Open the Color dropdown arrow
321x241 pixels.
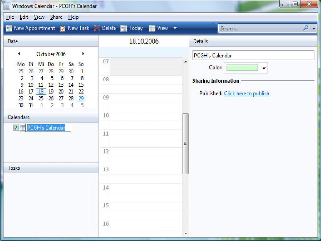click(x=264, y=68)
